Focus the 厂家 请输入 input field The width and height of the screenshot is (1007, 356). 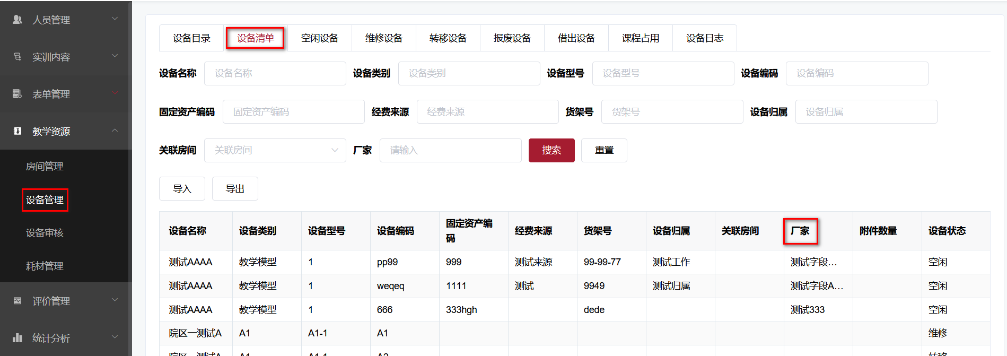click(x=450, y=150)
